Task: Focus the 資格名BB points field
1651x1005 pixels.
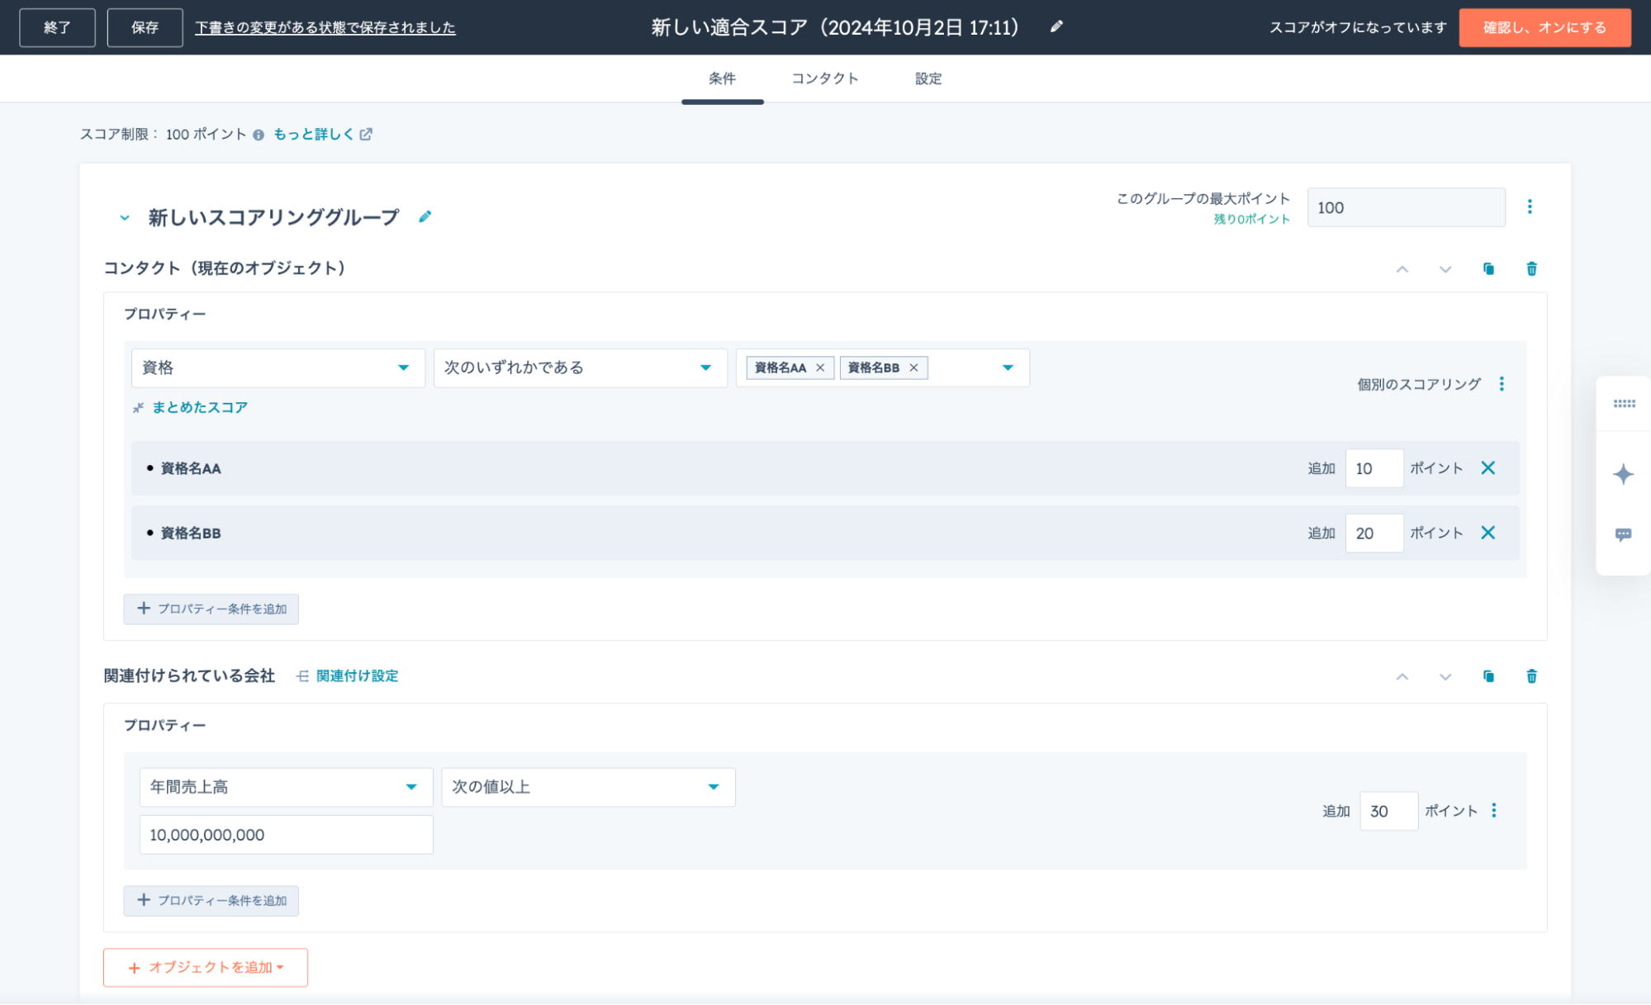Action: tap(1374, 533)
